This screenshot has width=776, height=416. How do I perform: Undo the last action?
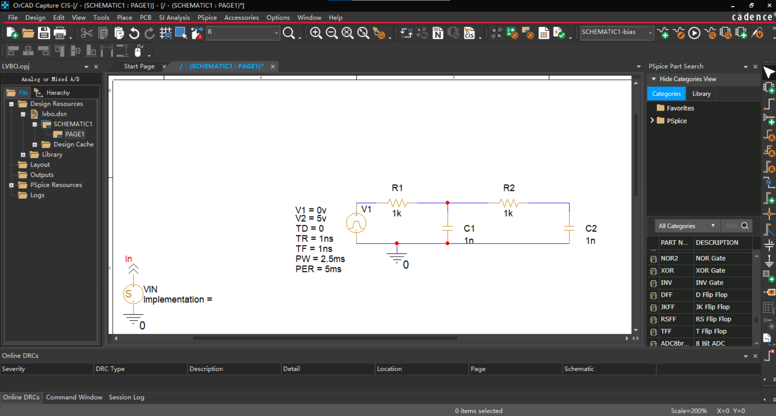click(134, 33)
